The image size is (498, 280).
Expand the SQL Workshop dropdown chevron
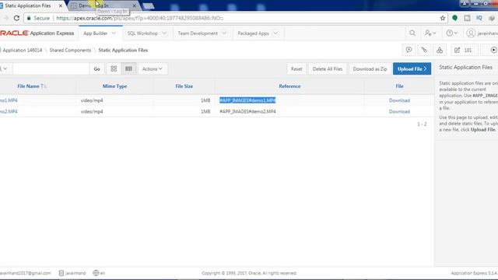point(164,33)
